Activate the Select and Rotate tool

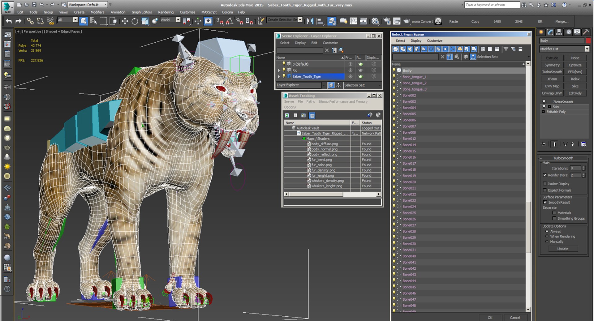tap(135, 21)
